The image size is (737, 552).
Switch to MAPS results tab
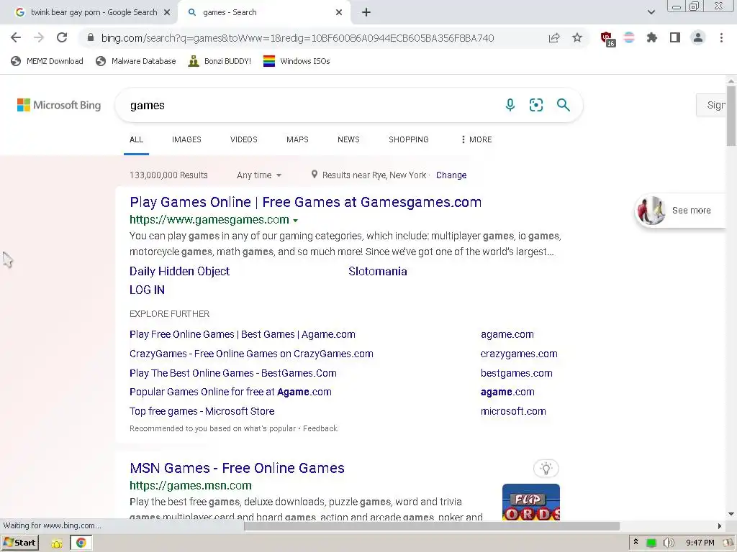point(297,139)
